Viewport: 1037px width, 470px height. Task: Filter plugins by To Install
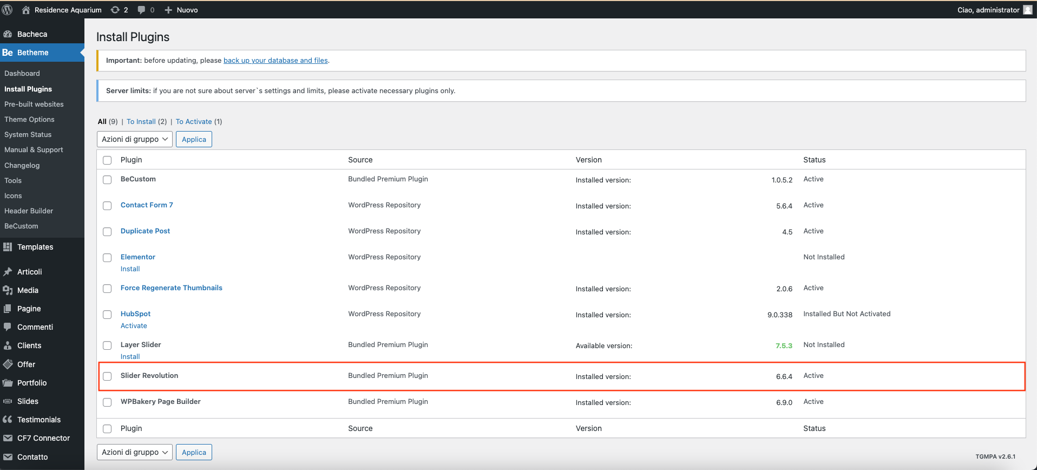point(141,121)
